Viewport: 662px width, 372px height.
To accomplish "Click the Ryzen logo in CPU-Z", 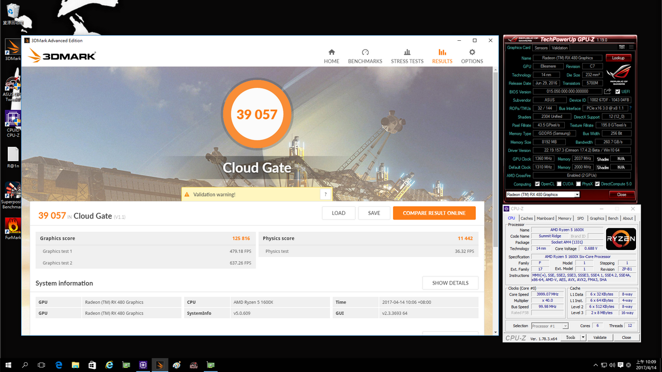I will pyautogui.click(x=621, y=239).
